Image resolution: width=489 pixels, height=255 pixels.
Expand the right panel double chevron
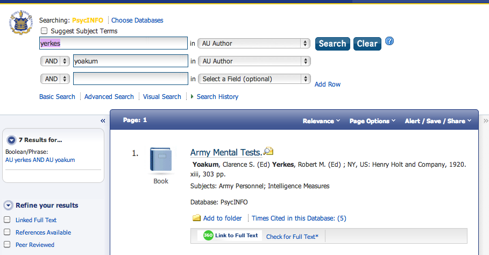point(486,121)
